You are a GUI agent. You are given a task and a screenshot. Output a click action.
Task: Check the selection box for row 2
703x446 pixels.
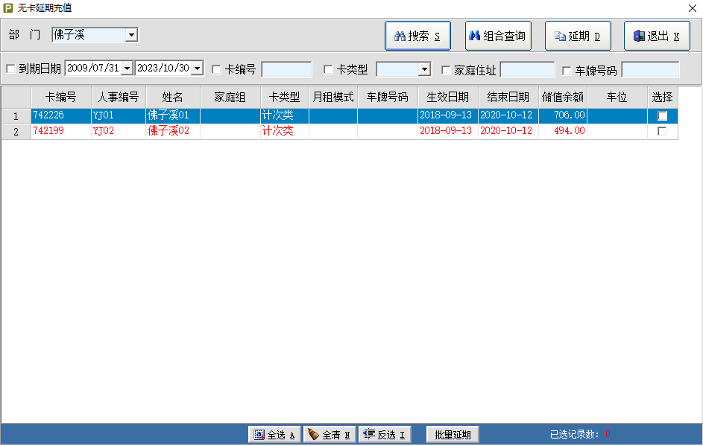click(x=662, y=131)
